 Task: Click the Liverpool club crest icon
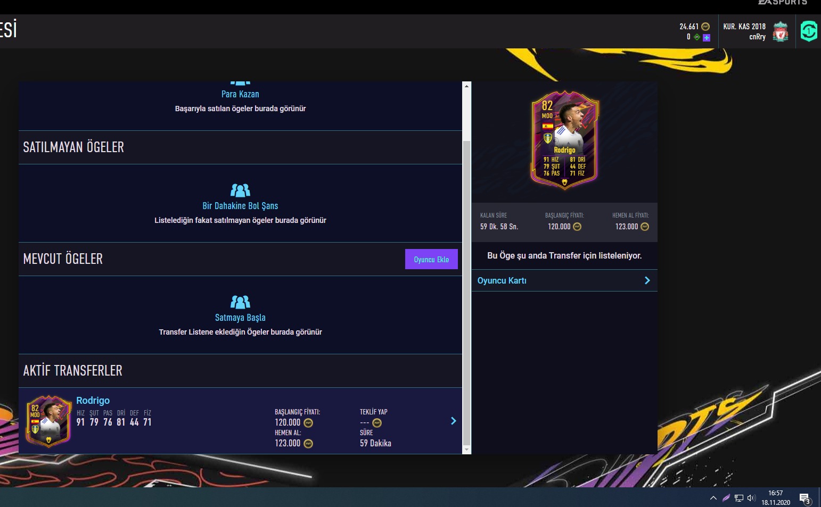point(781,32)
